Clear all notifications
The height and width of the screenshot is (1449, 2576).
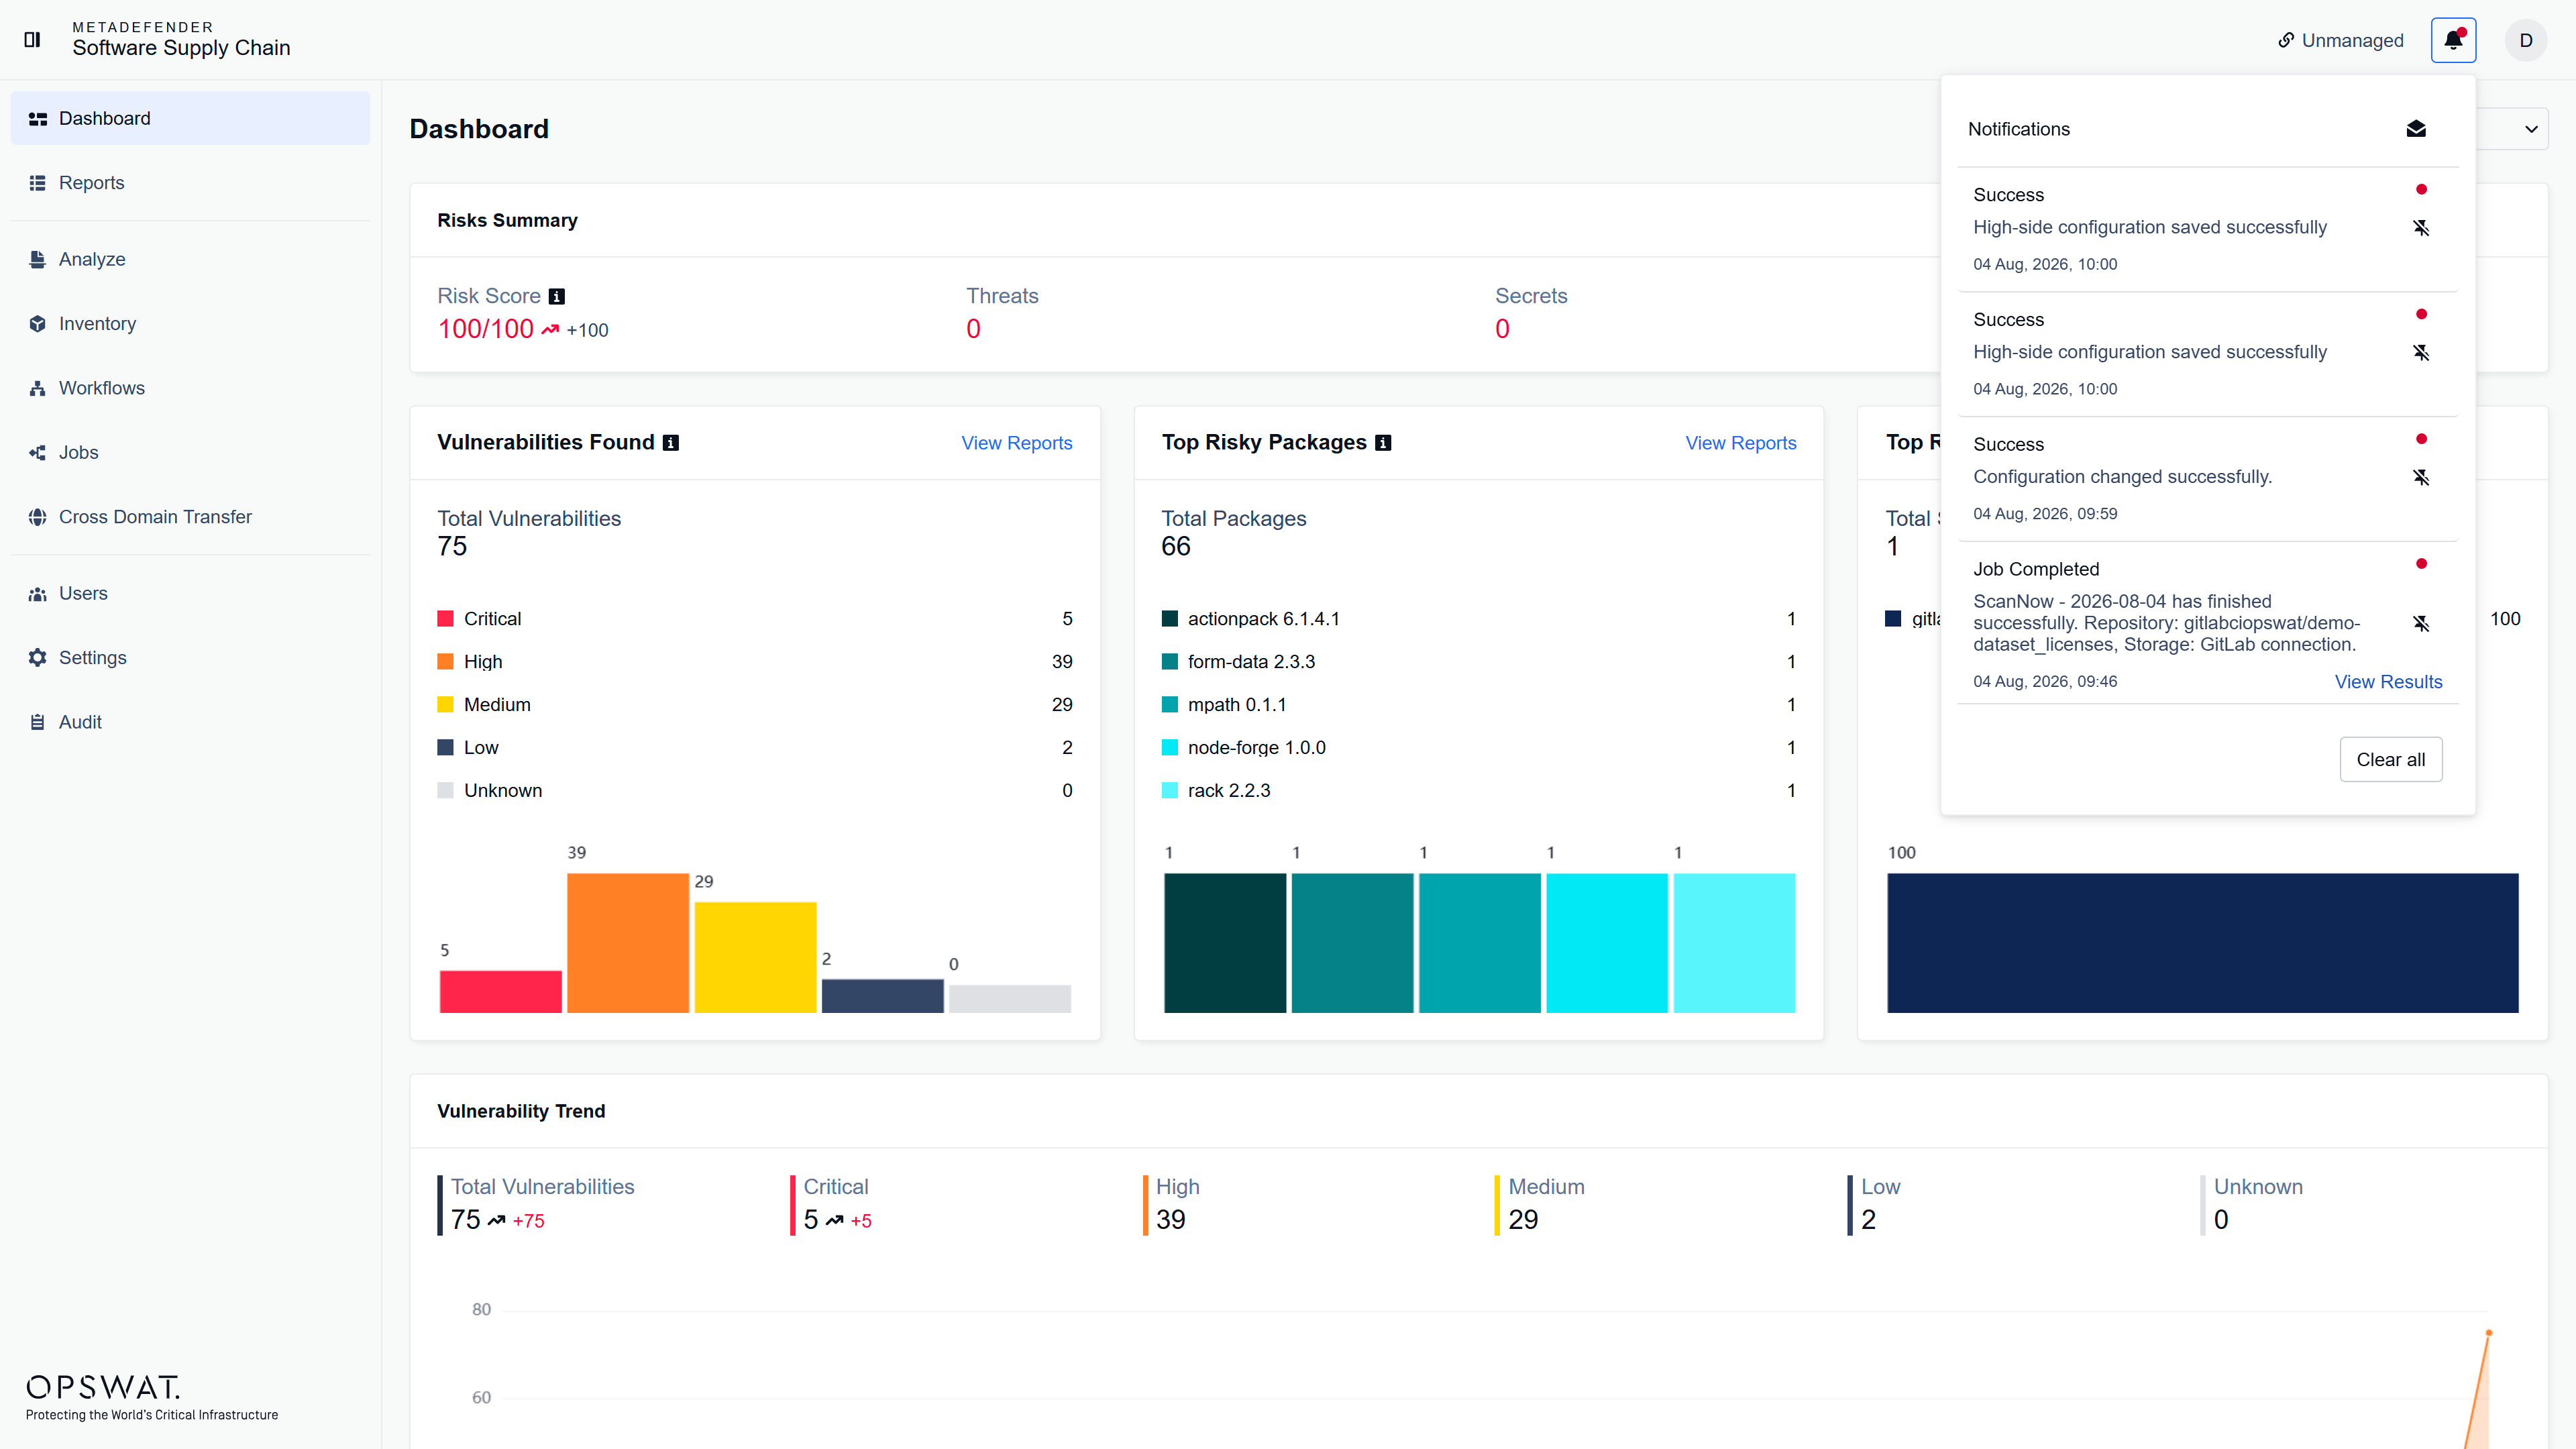2390,759
